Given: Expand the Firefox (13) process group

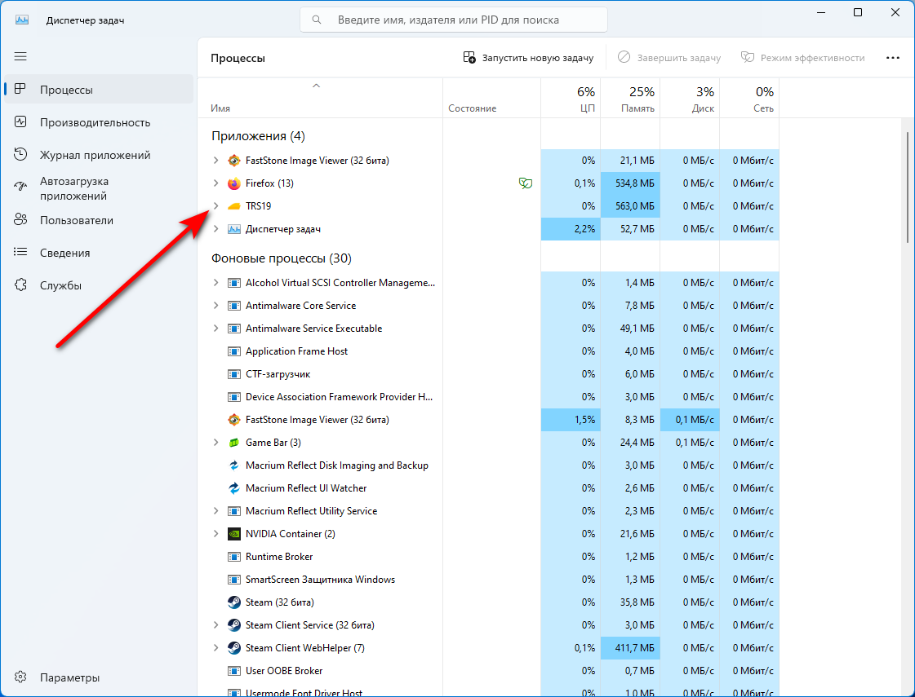Looking at the screenshot, I should [216, 183].
